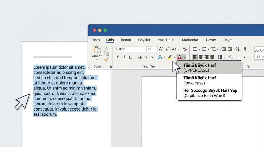Decrease paragraph indent

click(x=224, y=49)
